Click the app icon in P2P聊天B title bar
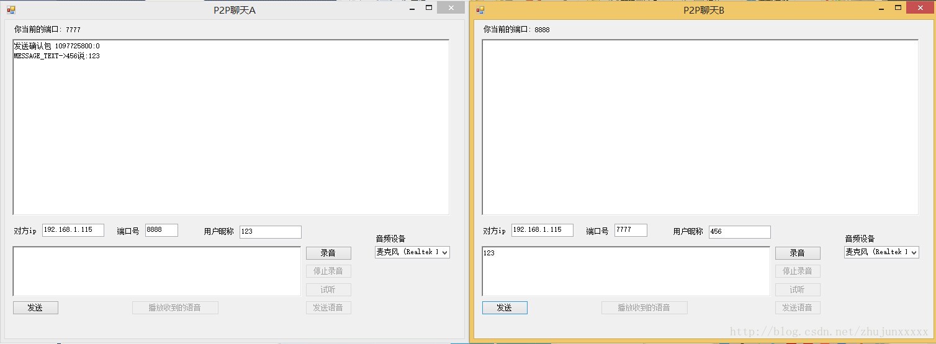The width and height of the screenshot is (936, 344). (x=480, y=10)
